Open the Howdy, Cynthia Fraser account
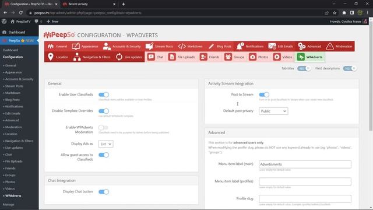The height and width of the screenshot is (210, 373). point(349,21)
